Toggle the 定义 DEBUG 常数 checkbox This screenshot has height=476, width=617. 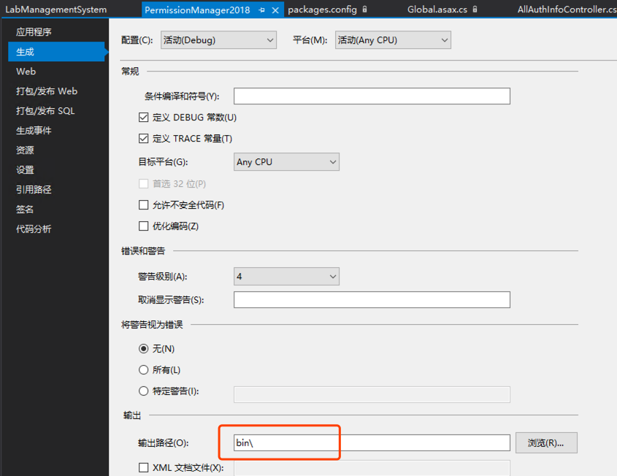(144, 118)
